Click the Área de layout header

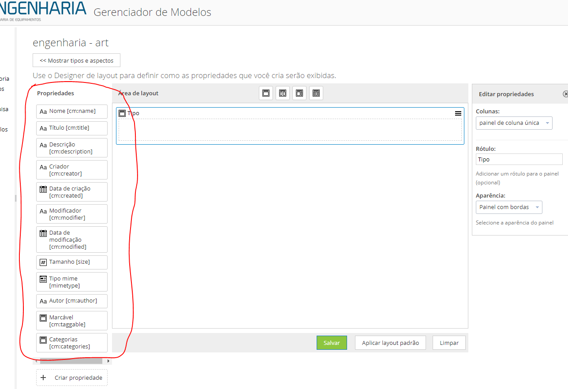tap(138, 94)
